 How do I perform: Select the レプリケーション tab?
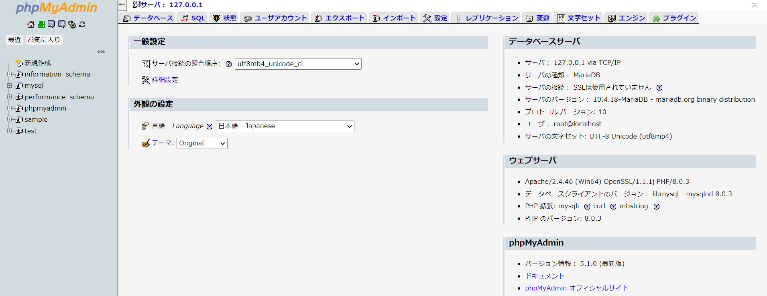pos(486,18)
